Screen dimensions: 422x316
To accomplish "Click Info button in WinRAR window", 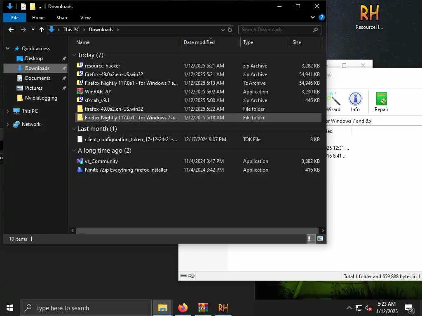I will tap(355, 102).
